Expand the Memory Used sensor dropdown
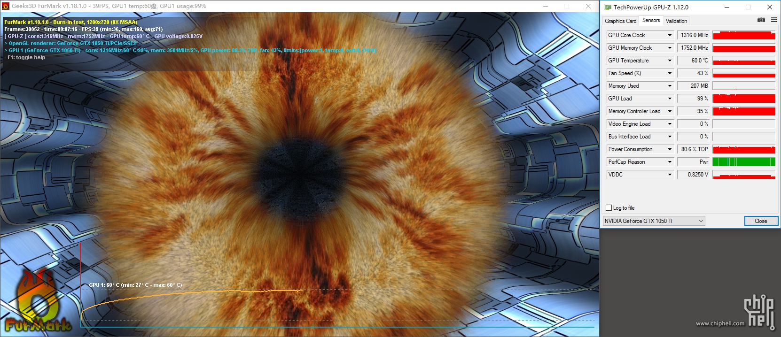The height and width of the screenshot is (337, 781). 670,86
